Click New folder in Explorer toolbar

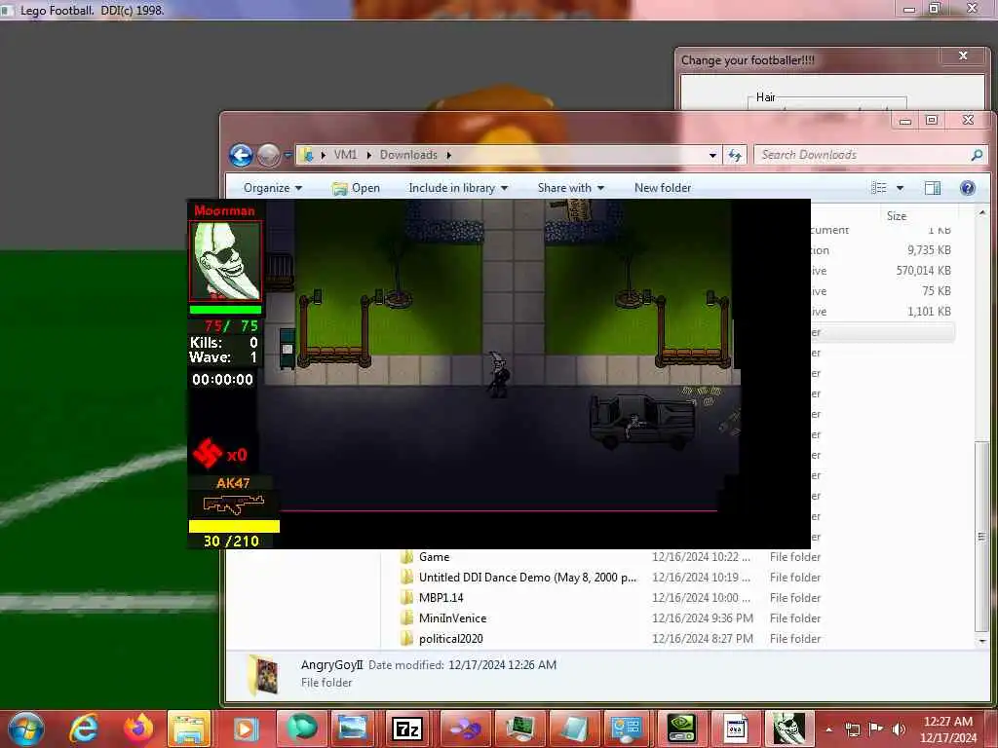coord(663,188)
